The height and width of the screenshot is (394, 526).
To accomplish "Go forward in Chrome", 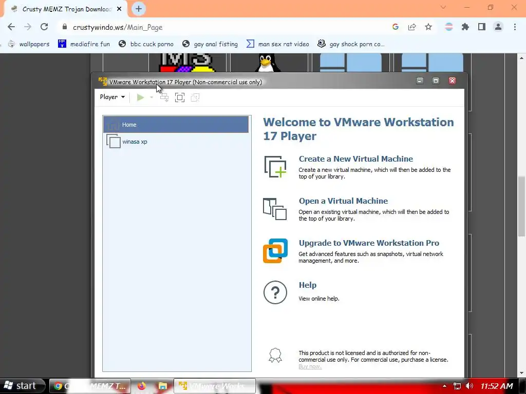I will point(28,27).
